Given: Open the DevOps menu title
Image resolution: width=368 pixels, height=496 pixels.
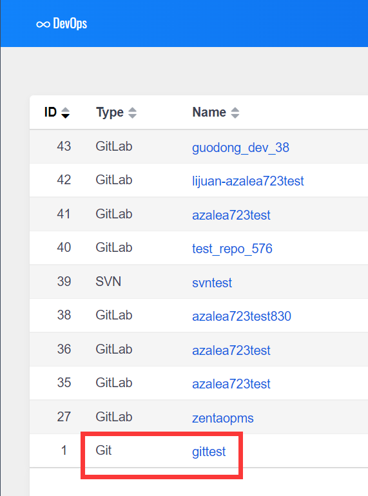Looking at the screenshot, I should coord(70,23).
